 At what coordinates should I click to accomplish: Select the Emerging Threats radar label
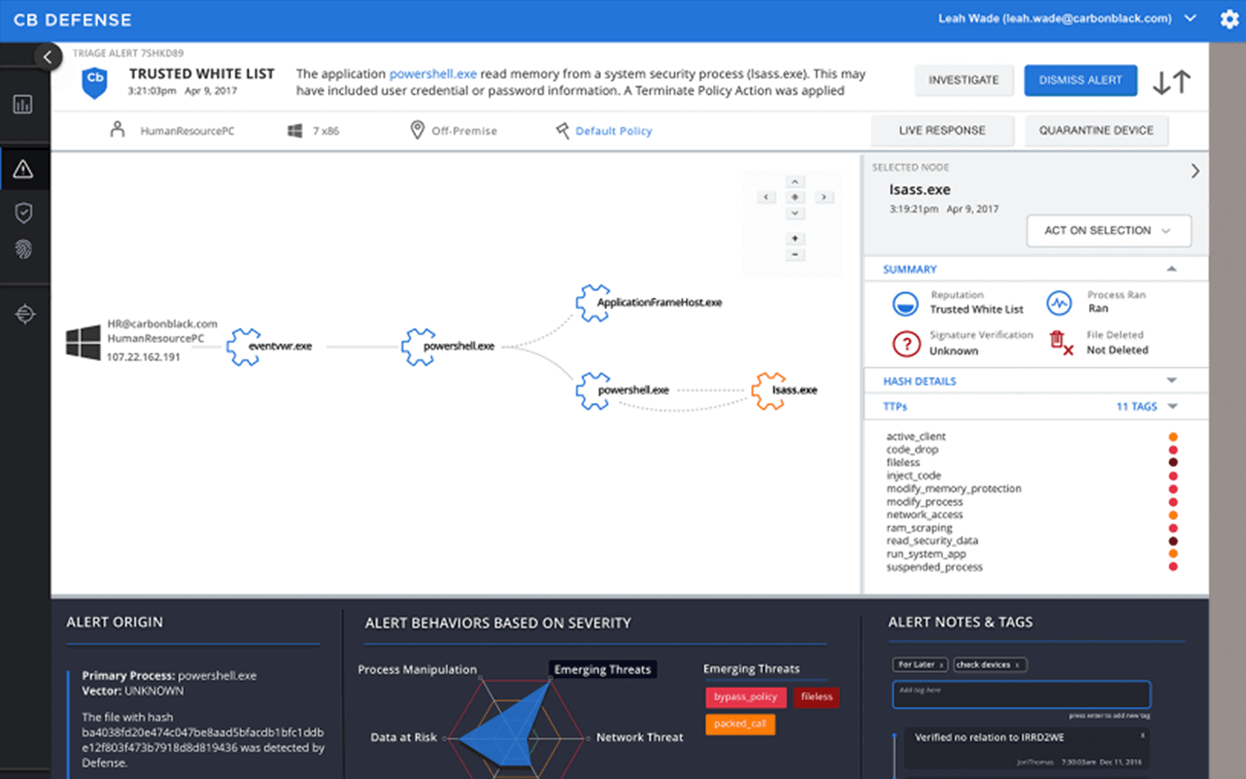[x=603, y=670]
